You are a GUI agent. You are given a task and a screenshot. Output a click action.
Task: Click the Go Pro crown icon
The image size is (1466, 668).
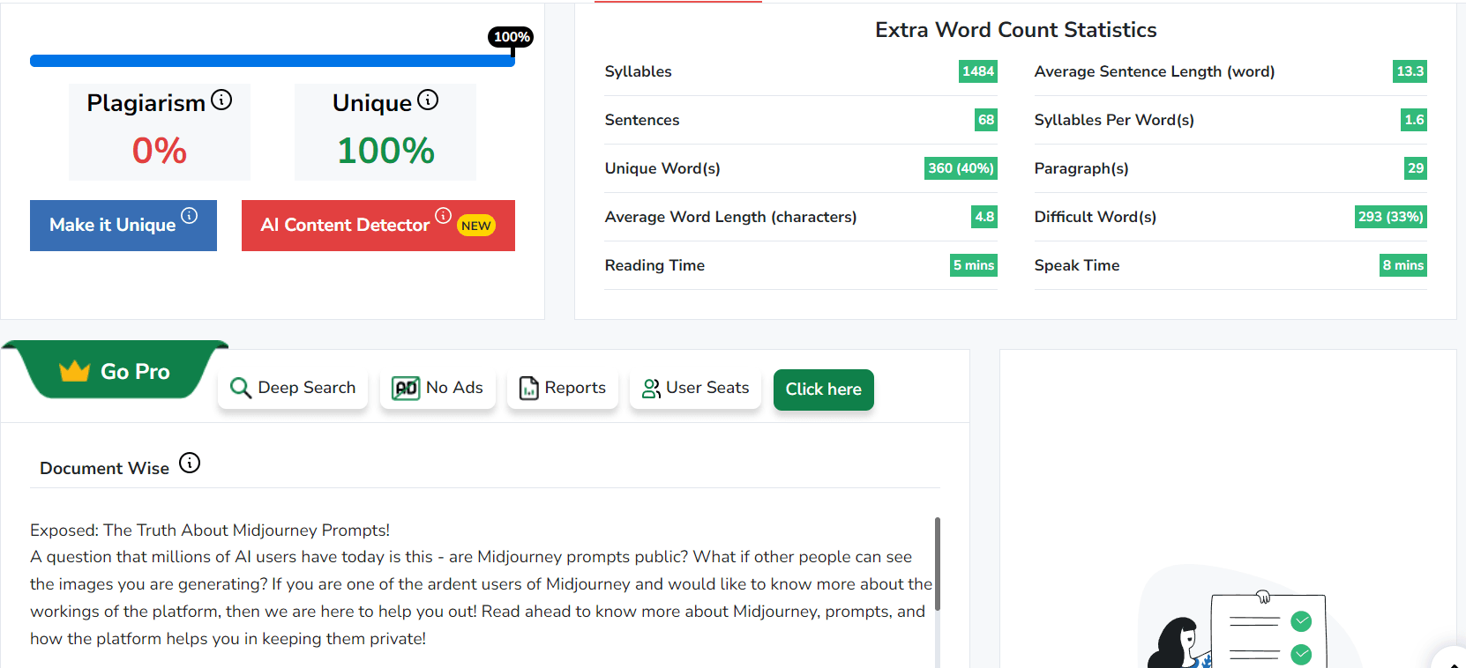(x=75, y=371)
